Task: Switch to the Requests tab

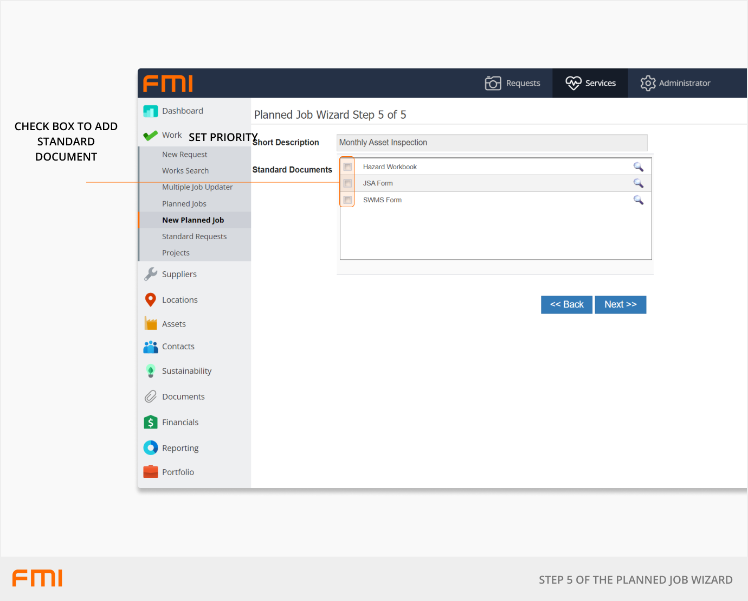Action: [x=513, y=83]
